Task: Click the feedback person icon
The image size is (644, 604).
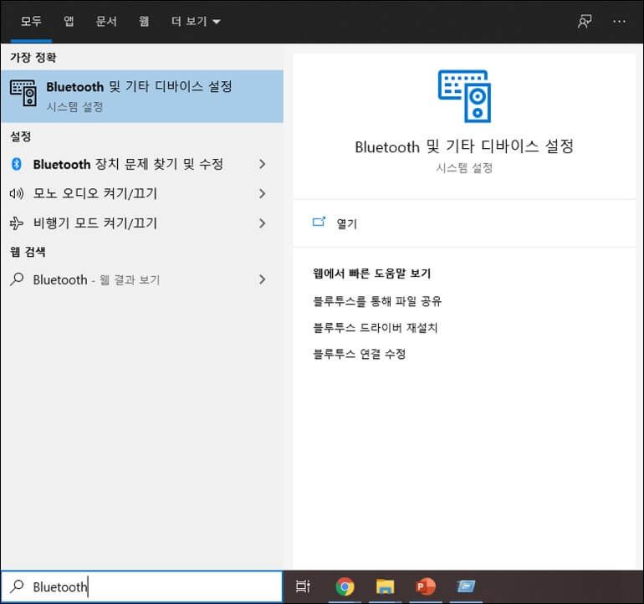Action: pyautogui.click(x=585, y=22)
